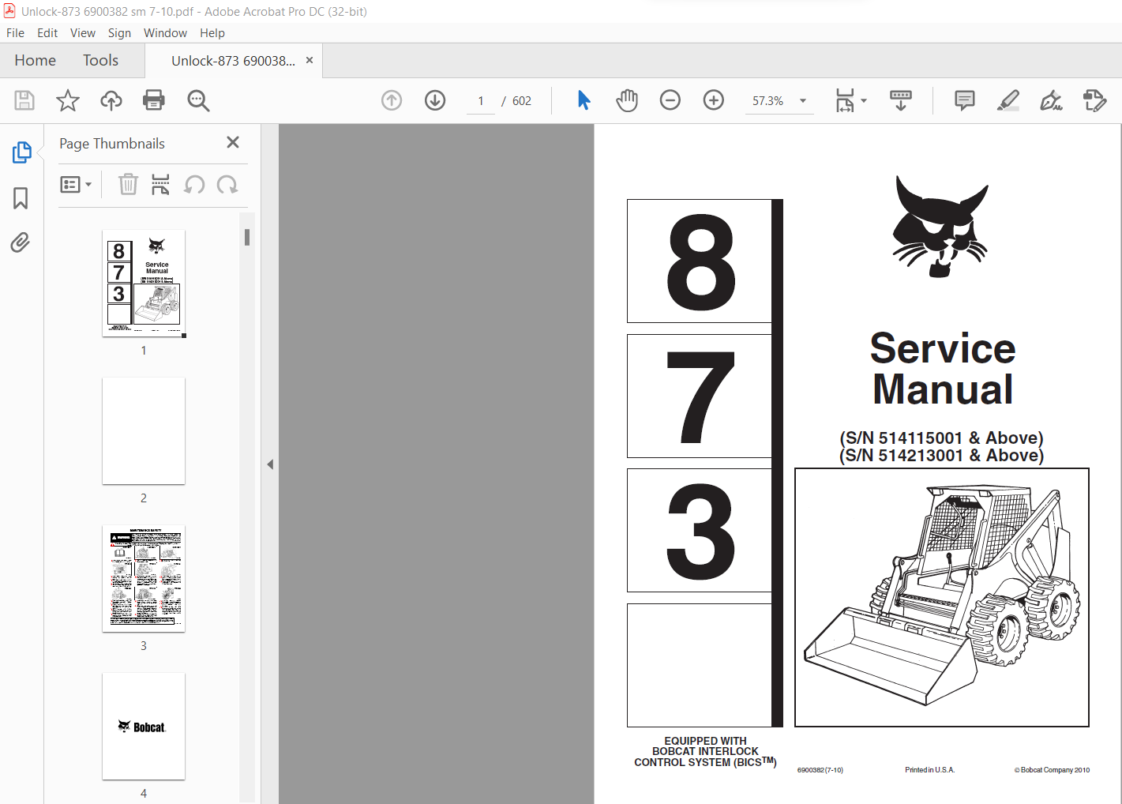This screenshot has width=1122, height=804.
Task: Click '(S/N 514115001 & Above)' text
Action: coord(941,438)
